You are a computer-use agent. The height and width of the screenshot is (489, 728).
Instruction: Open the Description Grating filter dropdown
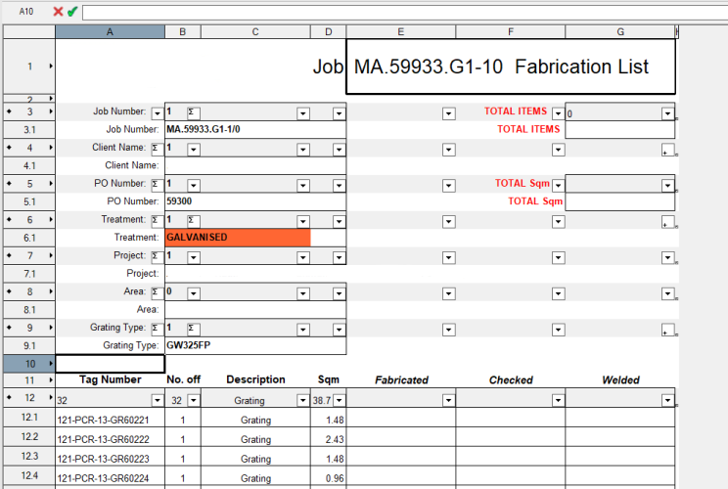(303, 401)
